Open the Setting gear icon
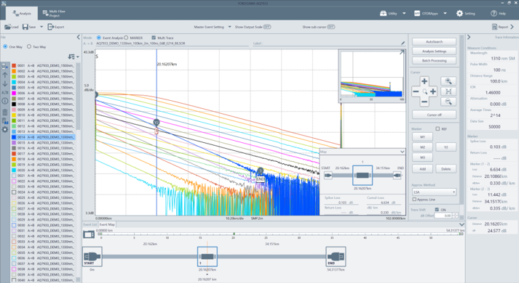519x283 pixels. click(x=459, y=13)
